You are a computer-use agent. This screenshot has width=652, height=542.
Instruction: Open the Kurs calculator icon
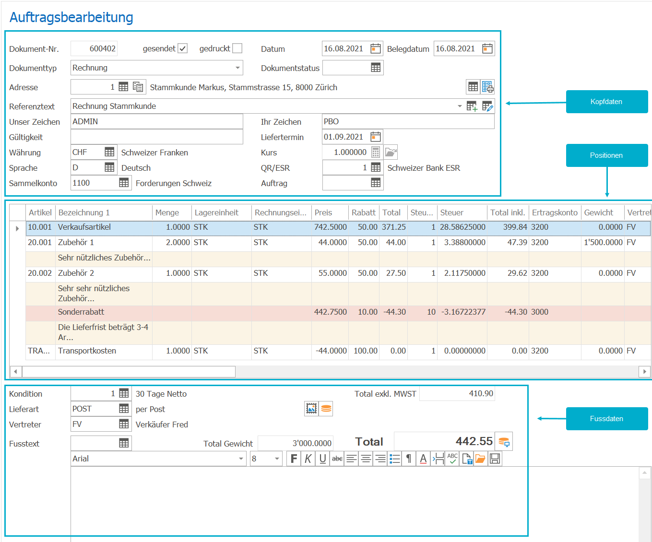point(376,152)
